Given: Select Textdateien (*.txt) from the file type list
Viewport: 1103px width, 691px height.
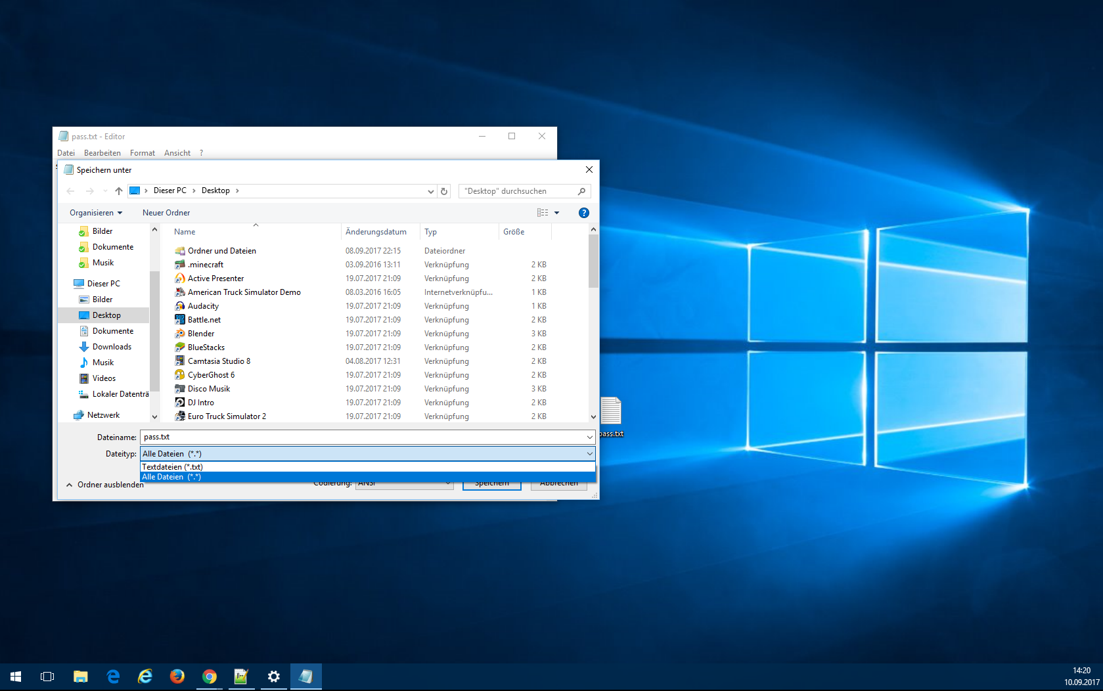Looking at the screenshot, I should coord(368,467).
